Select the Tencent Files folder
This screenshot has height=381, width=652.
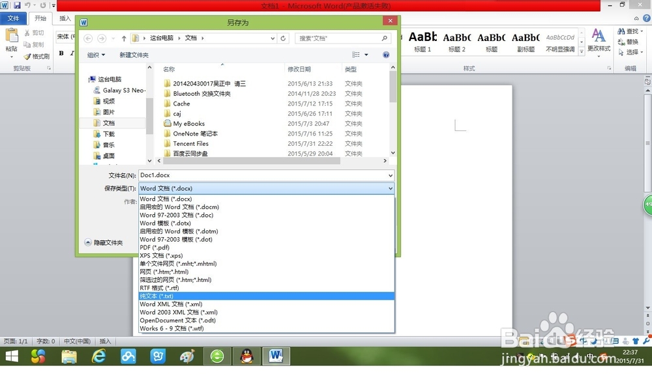pos(190,143)
